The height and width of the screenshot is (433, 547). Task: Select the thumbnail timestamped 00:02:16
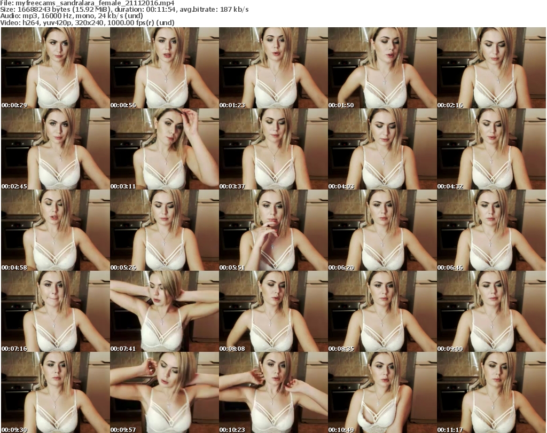click(x=491, y=68)
